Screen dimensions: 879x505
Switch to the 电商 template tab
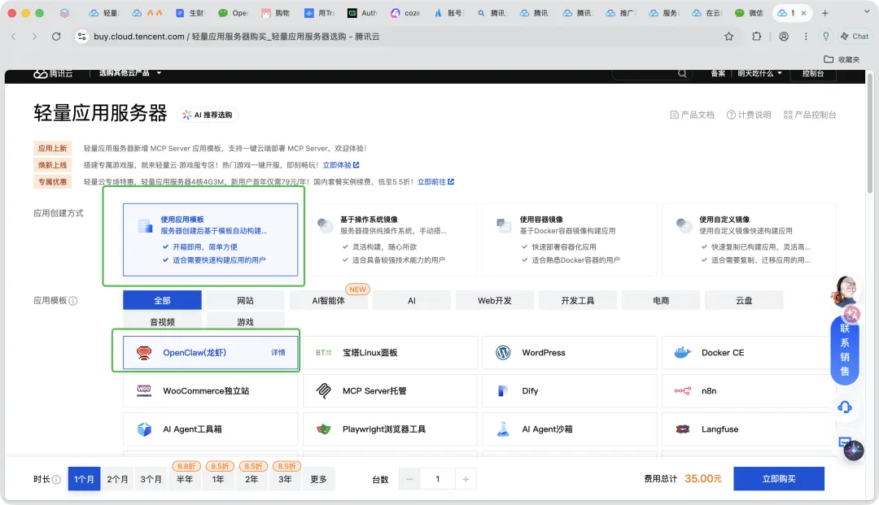(661, 301)
